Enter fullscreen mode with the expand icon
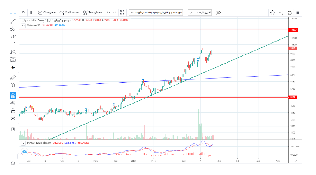 pos(122,12)
